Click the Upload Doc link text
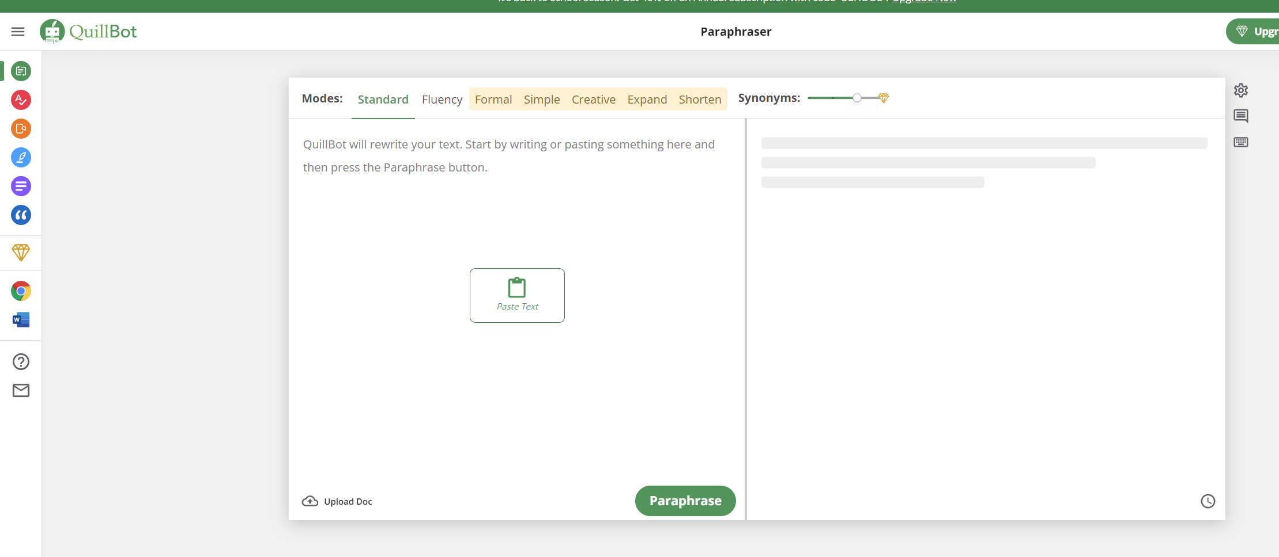This screenshot has width=1279, height=557. [348, 502]
